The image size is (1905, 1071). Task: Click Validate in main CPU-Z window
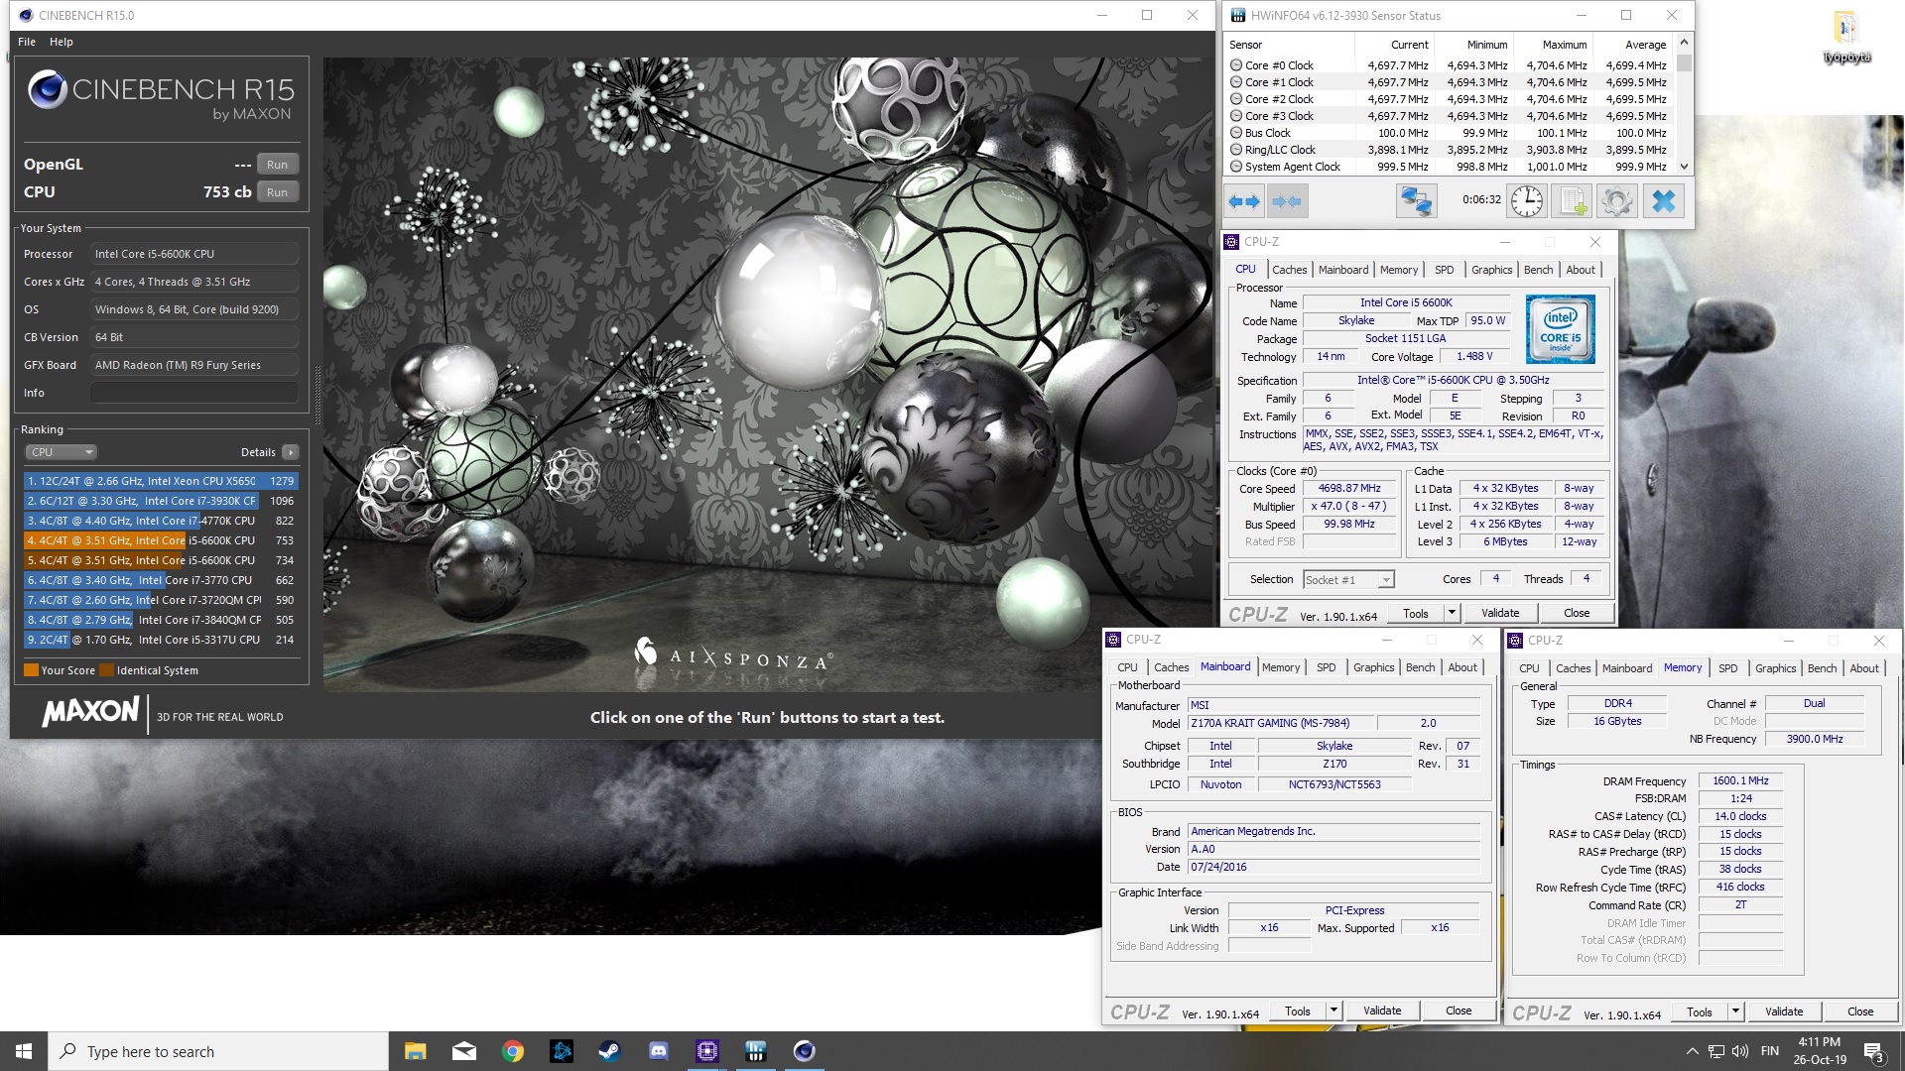point(1499,613)
